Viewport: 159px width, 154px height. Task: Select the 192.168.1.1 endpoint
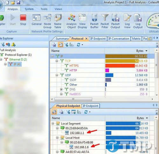[x=77, y=133]
